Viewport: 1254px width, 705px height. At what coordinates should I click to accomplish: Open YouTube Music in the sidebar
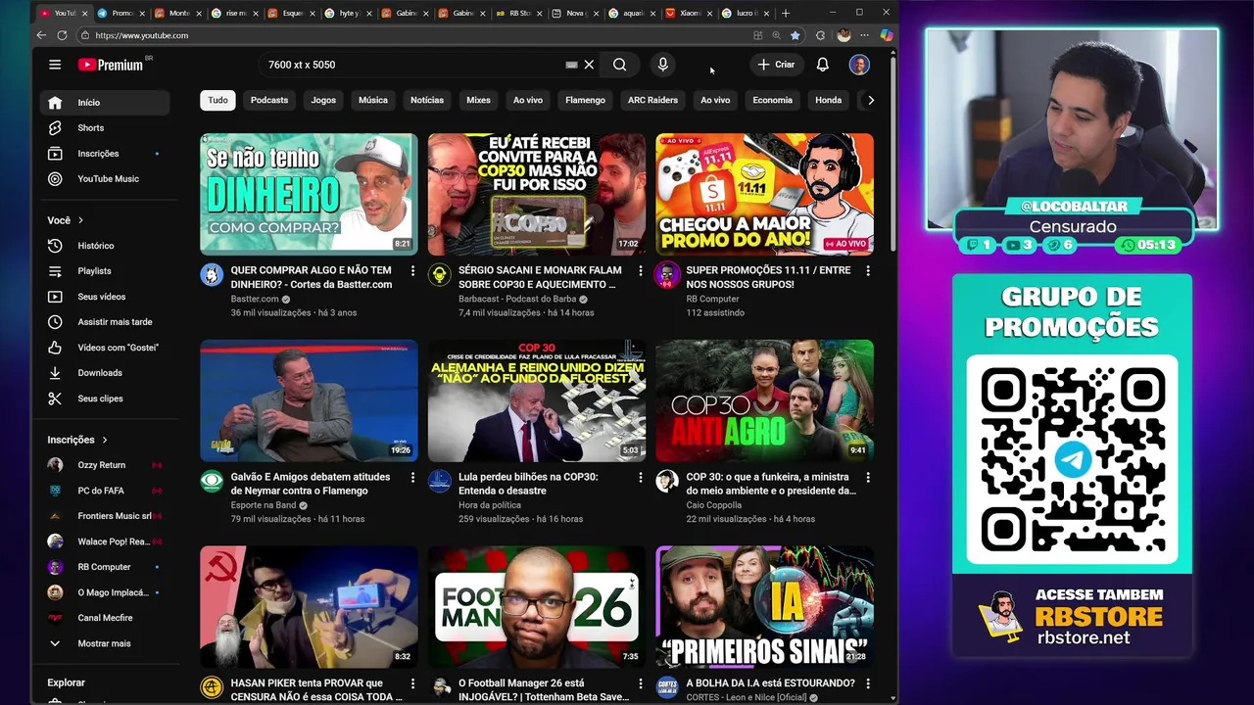coord(105,178)
